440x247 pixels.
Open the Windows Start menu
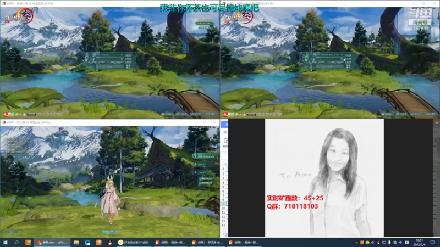pos(5,242)
